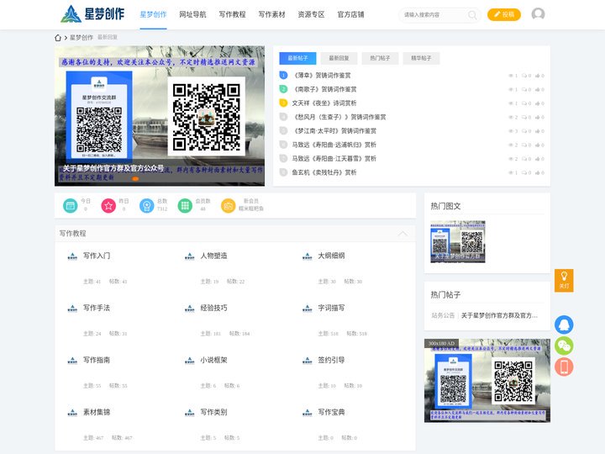Open post 《梦江南·太平时》贺铸词作鉴赏
The height and width of the screenshot is (454, 605).
[x=334, y=131]
